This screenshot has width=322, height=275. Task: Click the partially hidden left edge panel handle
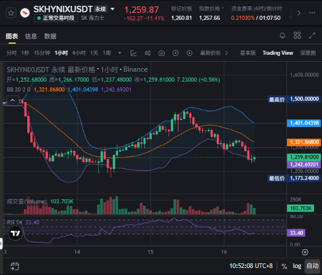(1, 244)
